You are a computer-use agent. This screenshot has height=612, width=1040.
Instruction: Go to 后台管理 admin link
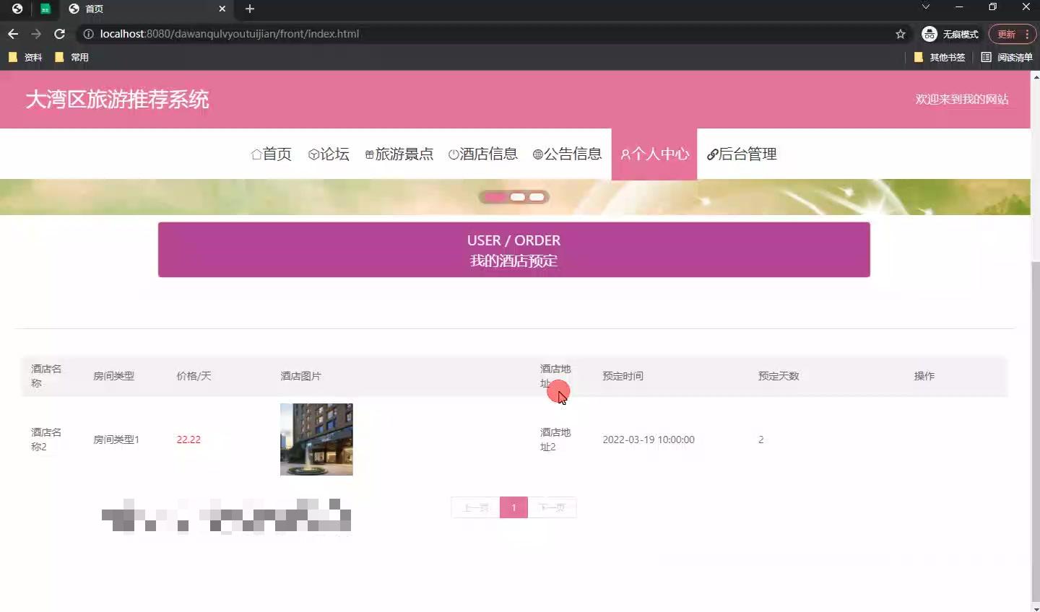pyautogui.click(x=742, y=154)
